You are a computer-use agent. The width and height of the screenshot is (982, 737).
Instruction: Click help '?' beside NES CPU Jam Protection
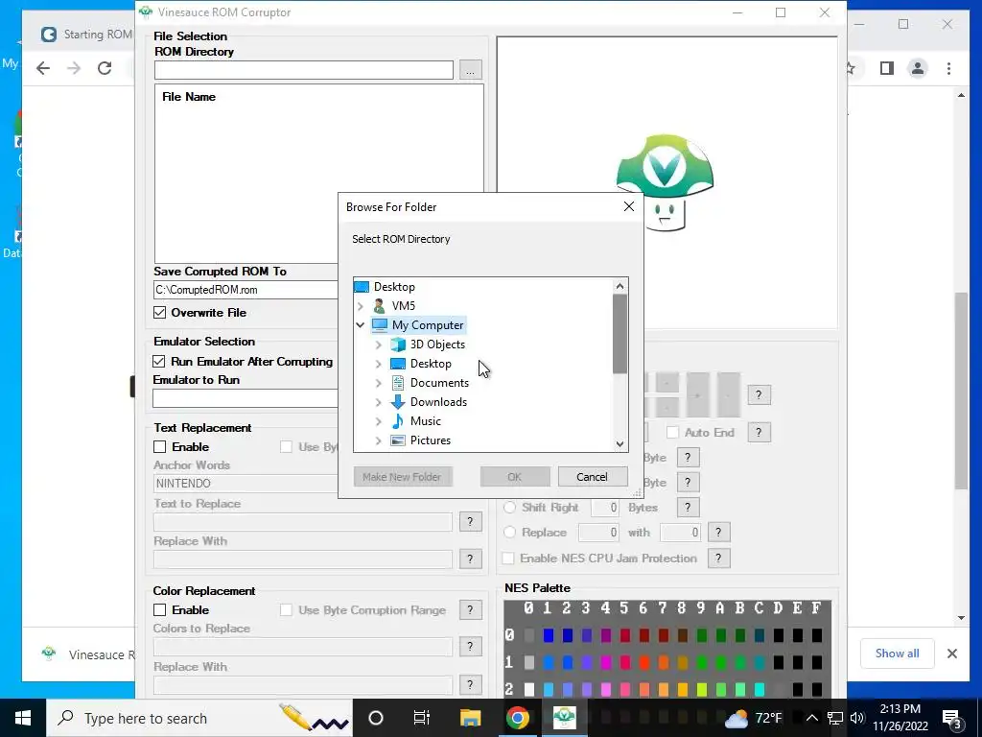(x=718, y=558)
